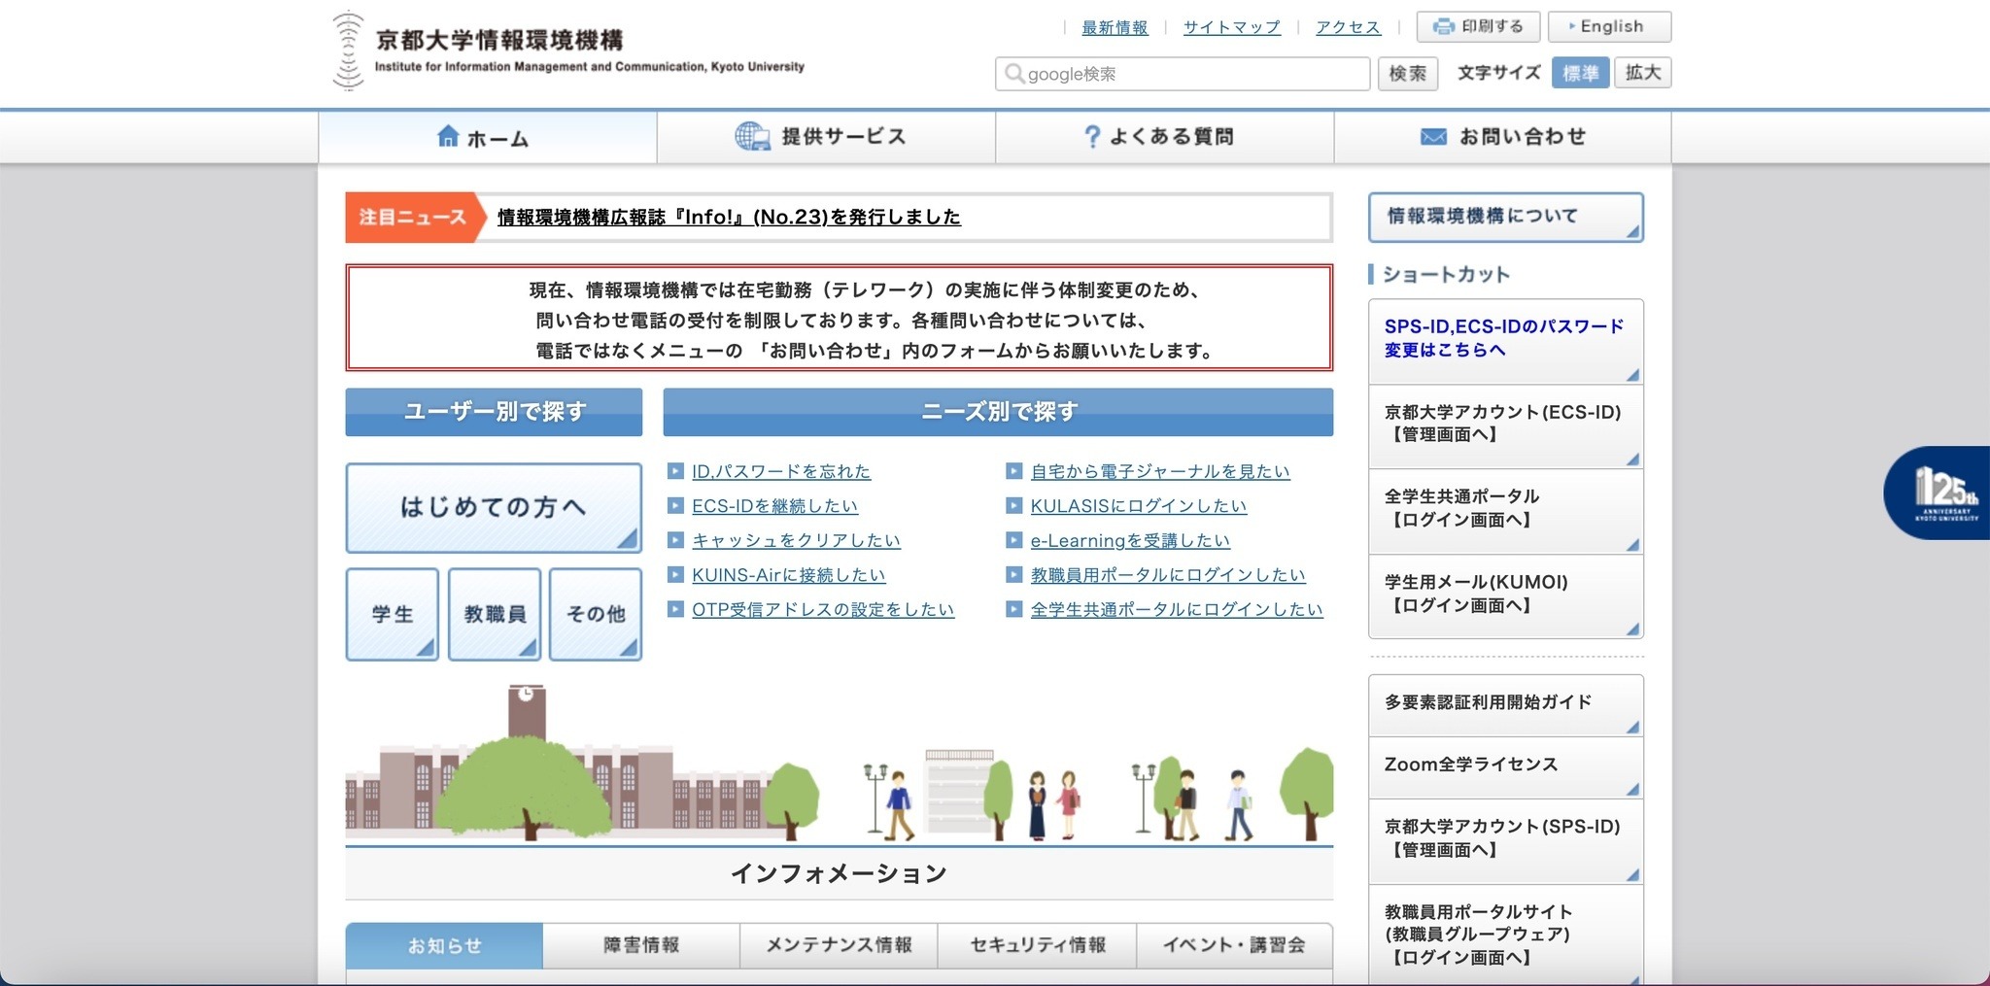This screenshot has height=986, width=1990.
Task: Click the printer icon labeled 印刷する
Action: click(x=1445, y=26)
